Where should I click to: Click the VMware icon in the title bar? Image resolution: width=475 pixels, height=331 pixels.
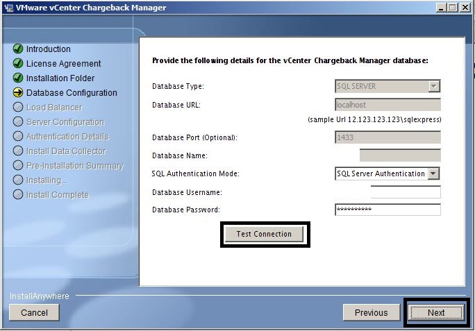8,8
